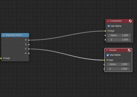Click the V output socket

(29, 49)
